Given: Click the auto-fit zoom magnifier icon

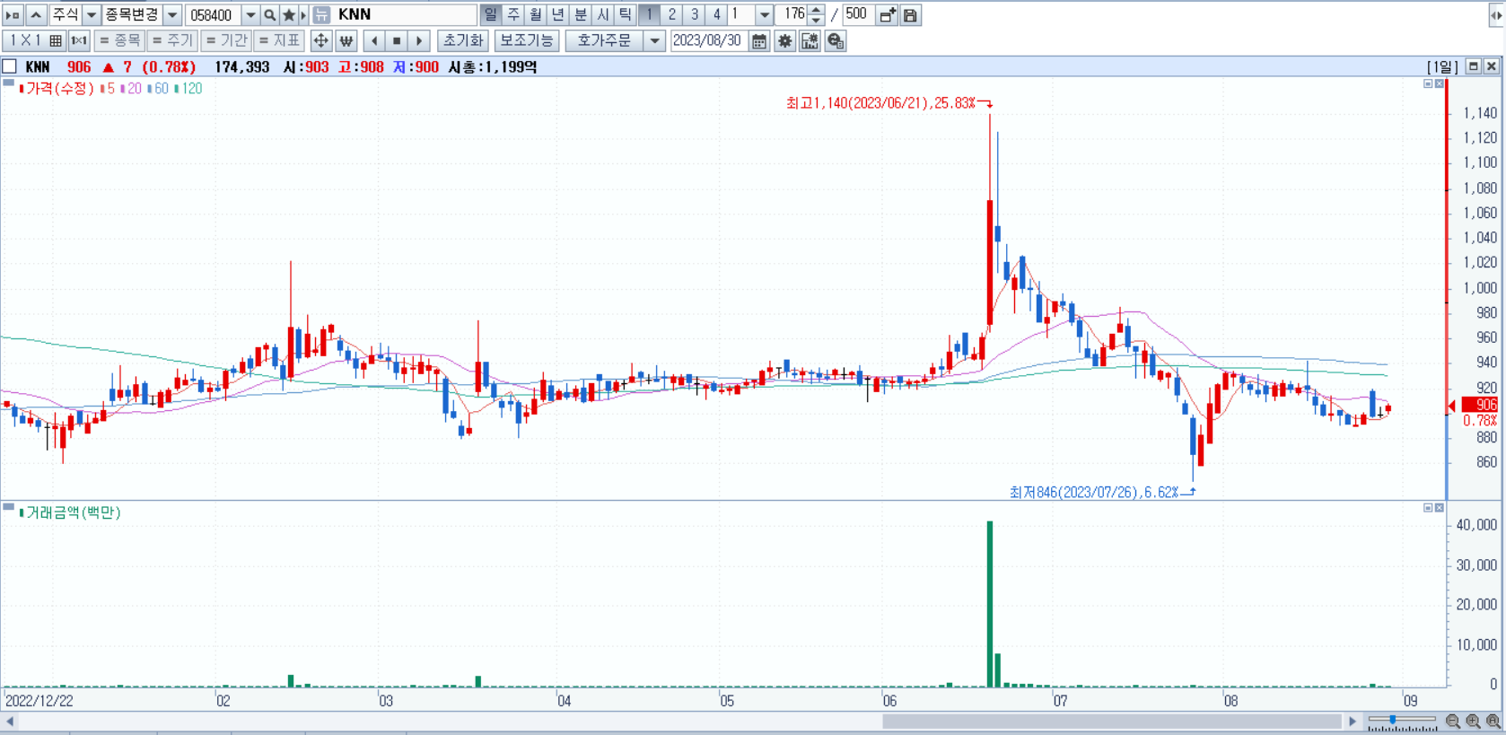Looking at the screenshot, I should (1493, 722).
